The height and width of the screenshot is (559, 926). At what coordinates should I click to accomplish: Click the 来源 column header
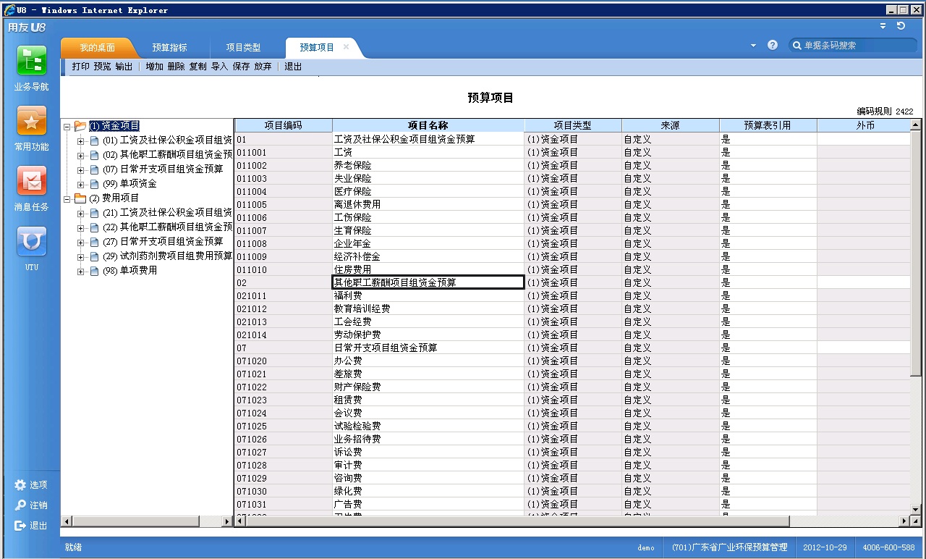tap(670, 125)
